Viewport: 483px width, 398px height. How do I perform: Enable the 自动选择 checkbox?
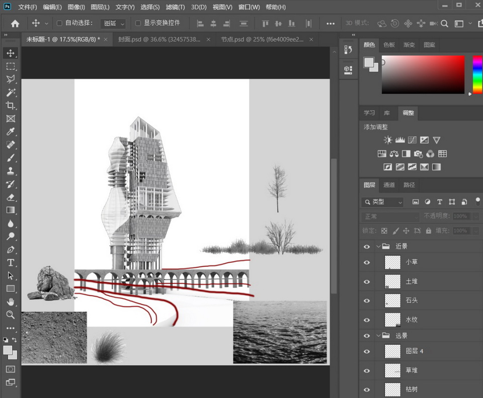point(59,23)
